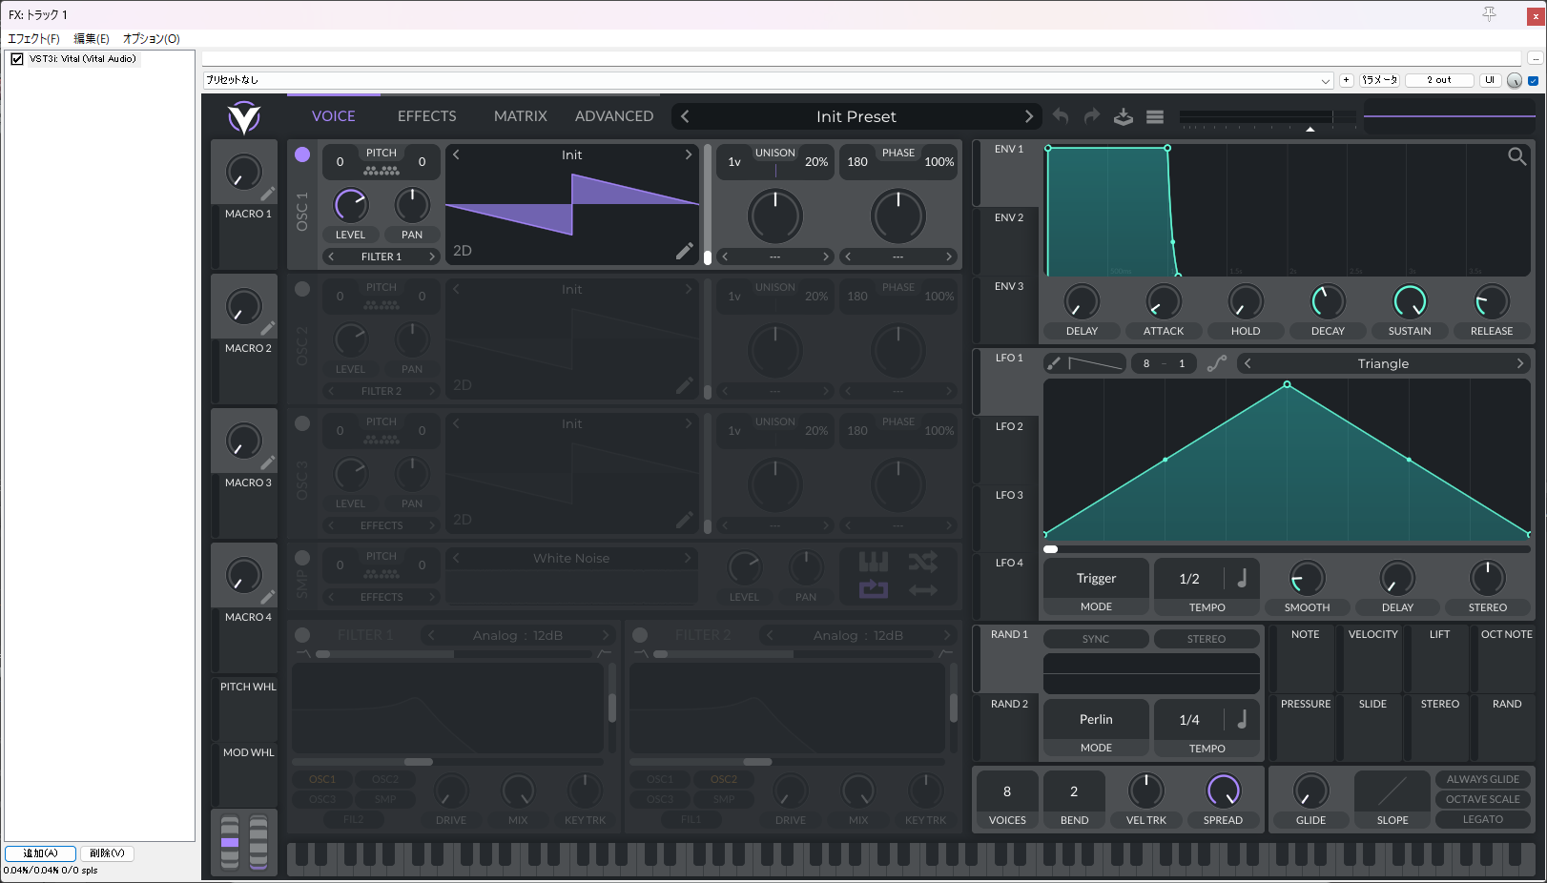Screen dimensions: 1547x883
Task: Click the MACRO 2 edit pencil icon
Action: 268,328
